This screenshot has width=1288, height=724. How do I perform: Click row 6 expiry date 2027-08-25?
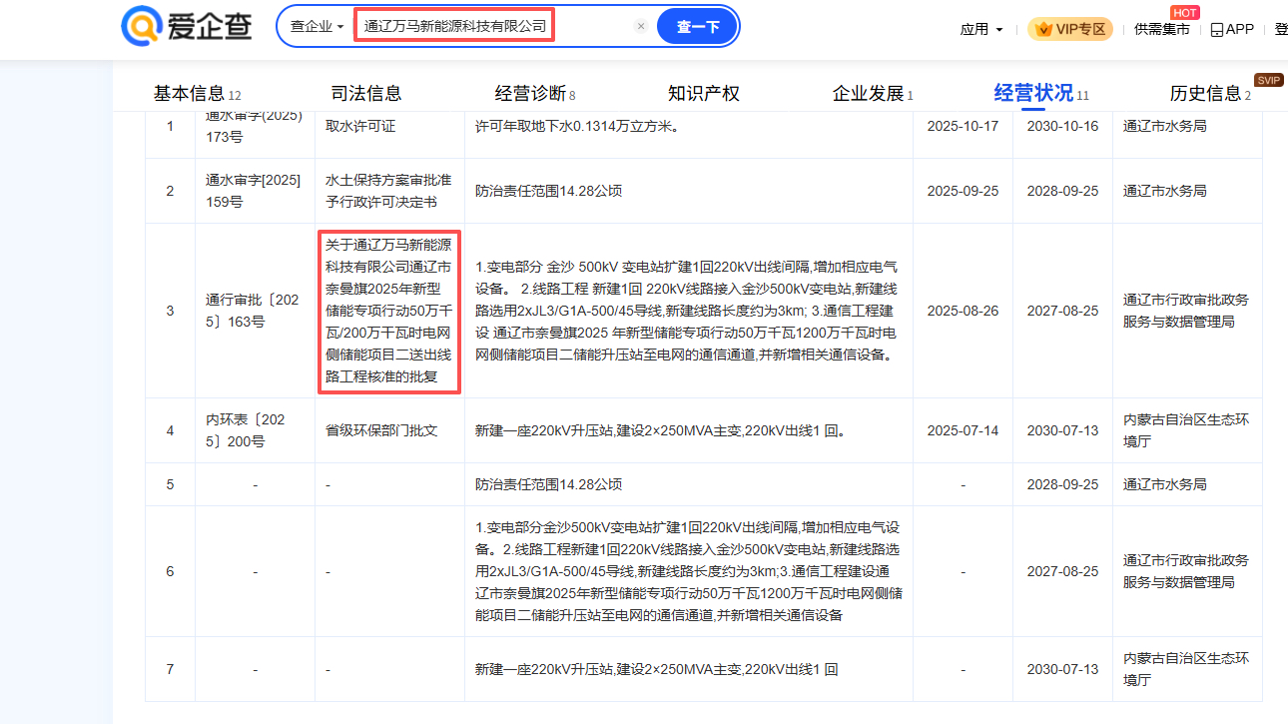1062,571
